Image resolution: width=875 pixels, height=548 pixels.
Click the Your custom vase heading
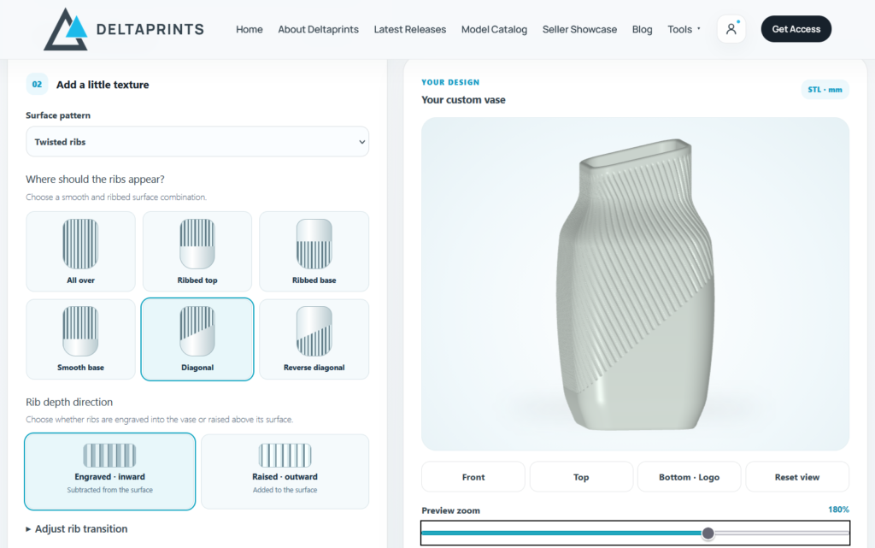[463, 100]
